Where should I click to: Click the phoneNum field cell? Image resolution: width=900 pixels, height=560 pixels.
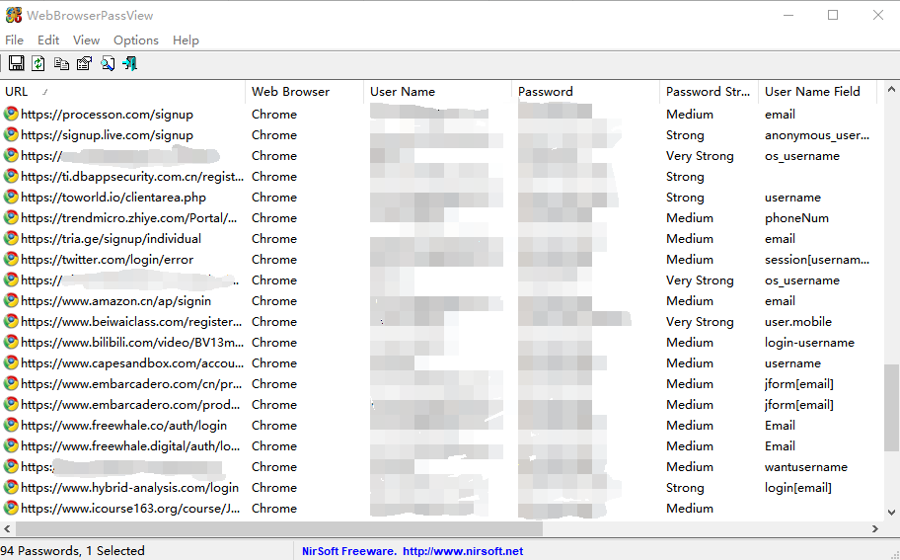796,217
